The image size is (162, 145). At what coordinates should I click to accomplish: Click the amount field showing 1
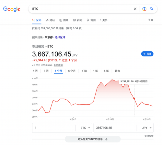click(x=54, y=128)
